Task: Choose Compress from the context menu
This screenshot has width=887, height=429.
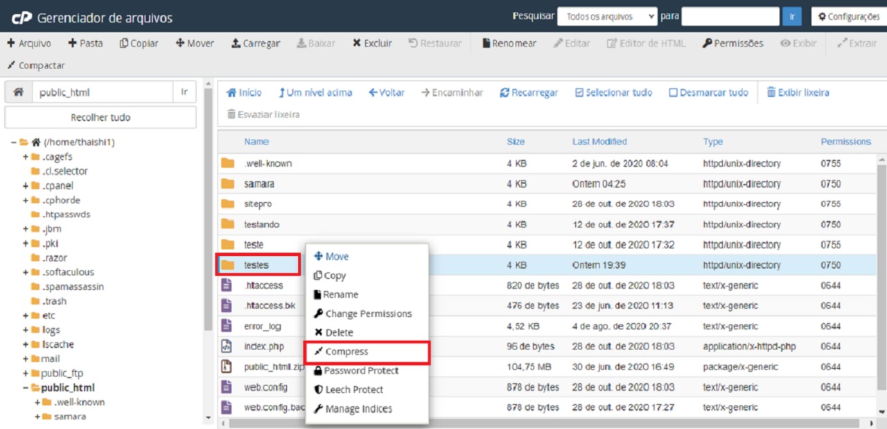Action: pyautogui.click(x=346, y=352)
